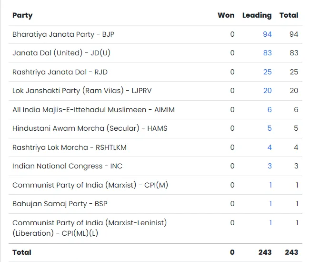Click BSP leading count link

point(270,204)
